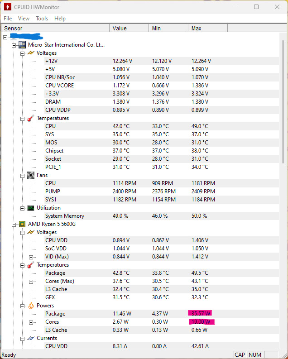Screen dimensions: 288x359
Task: Click the Socket temperature row
Action: coord(162,159)
